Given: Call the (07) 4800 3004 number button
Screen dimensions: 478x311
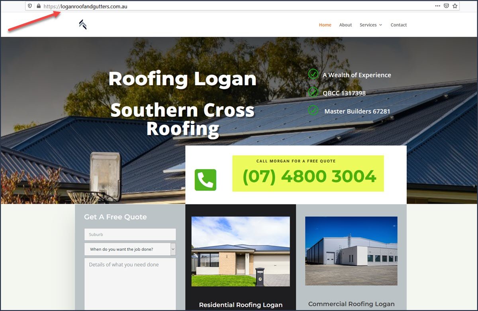Looking at the screenshot, I should point(308,173).
